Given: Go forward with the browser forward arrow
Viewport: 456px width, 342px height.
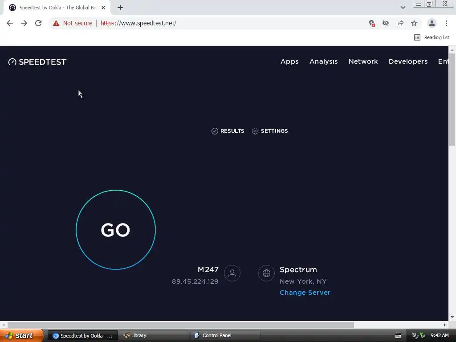Looking at the screenshot, I should [x=24, y=23].
